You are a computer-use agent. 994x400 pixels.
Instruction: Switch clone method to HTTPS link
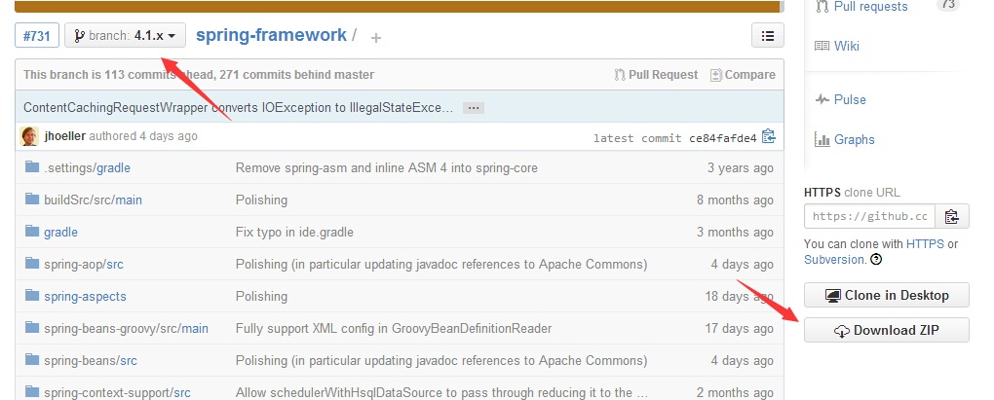(925, 243)
